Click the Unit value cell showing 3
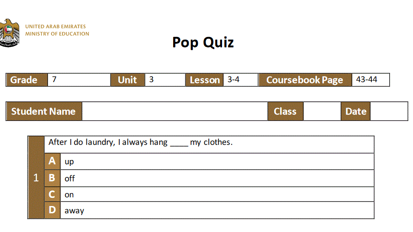Image resolution: width=413 pixels, height=232 pixels. tap(165, 80)
